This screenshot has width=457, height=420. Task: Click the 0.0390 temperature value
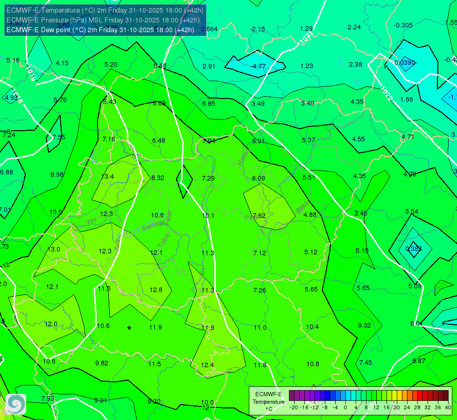[x=405, y=63]
